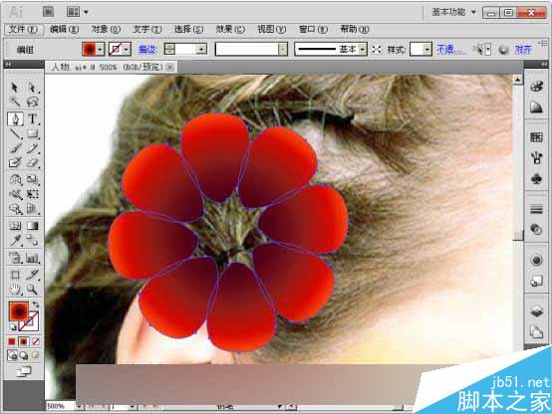552x414 pixels.
Task: Choose the Warp tool
Action: point(15,194)
